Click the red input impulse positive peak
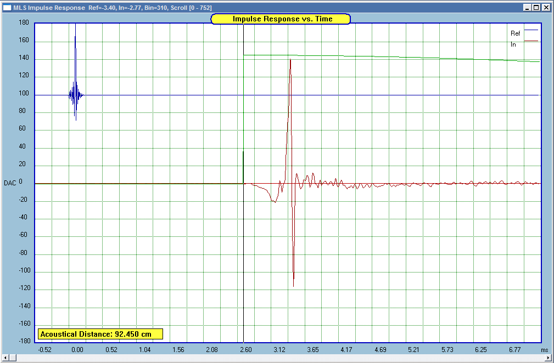 [x=290, y=61]
